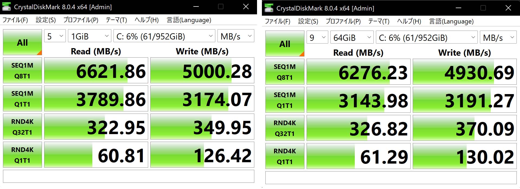The image size is (520, 189).
Task: Click the CrystalDiskMark app icon in right window
Action: [x=269, y=8]
